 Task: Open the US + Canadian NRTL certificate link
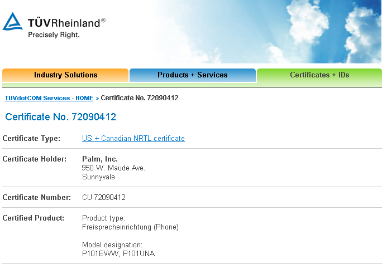(x=133, y=139)
